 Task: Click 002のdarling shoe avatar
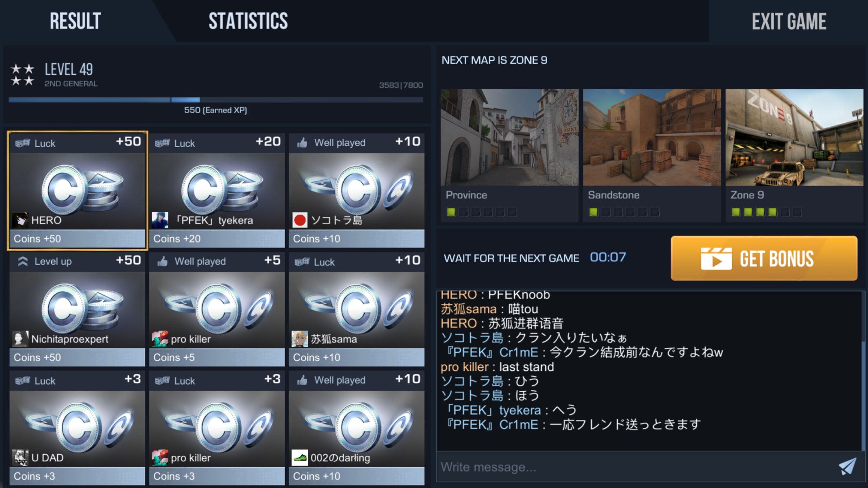point(299,458)
